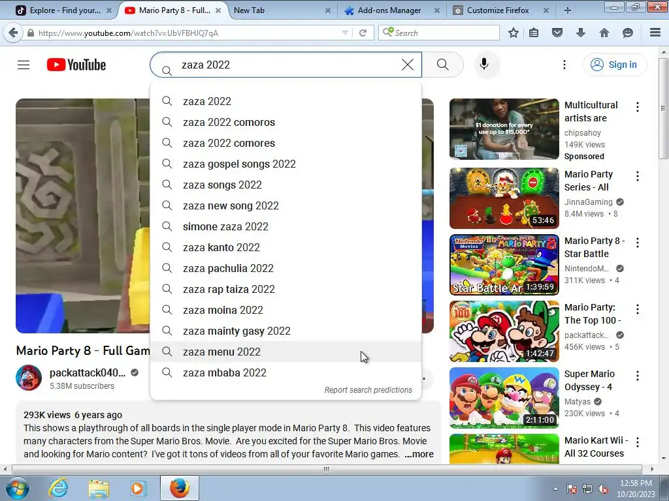
Task: Go back with Firefox back arrow
Action: 13,33
